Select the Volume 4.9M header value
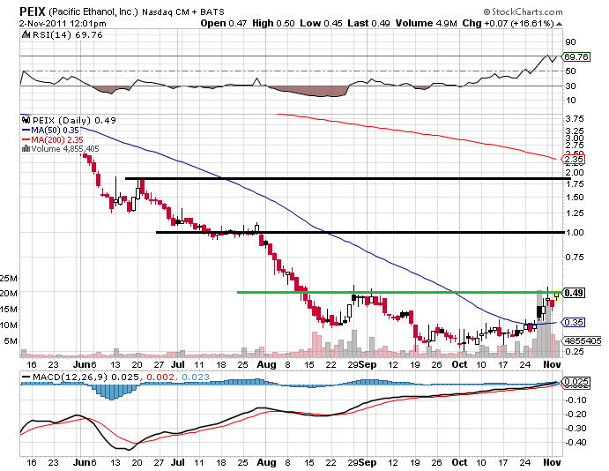 coord(426,23)
